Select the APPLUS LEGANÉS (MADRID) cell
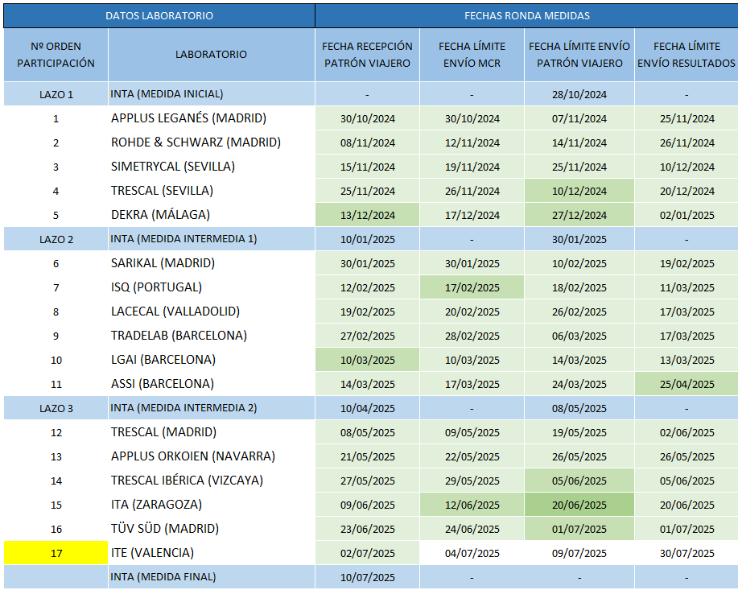This screenshot has height=590, width=738. (212, 118)
